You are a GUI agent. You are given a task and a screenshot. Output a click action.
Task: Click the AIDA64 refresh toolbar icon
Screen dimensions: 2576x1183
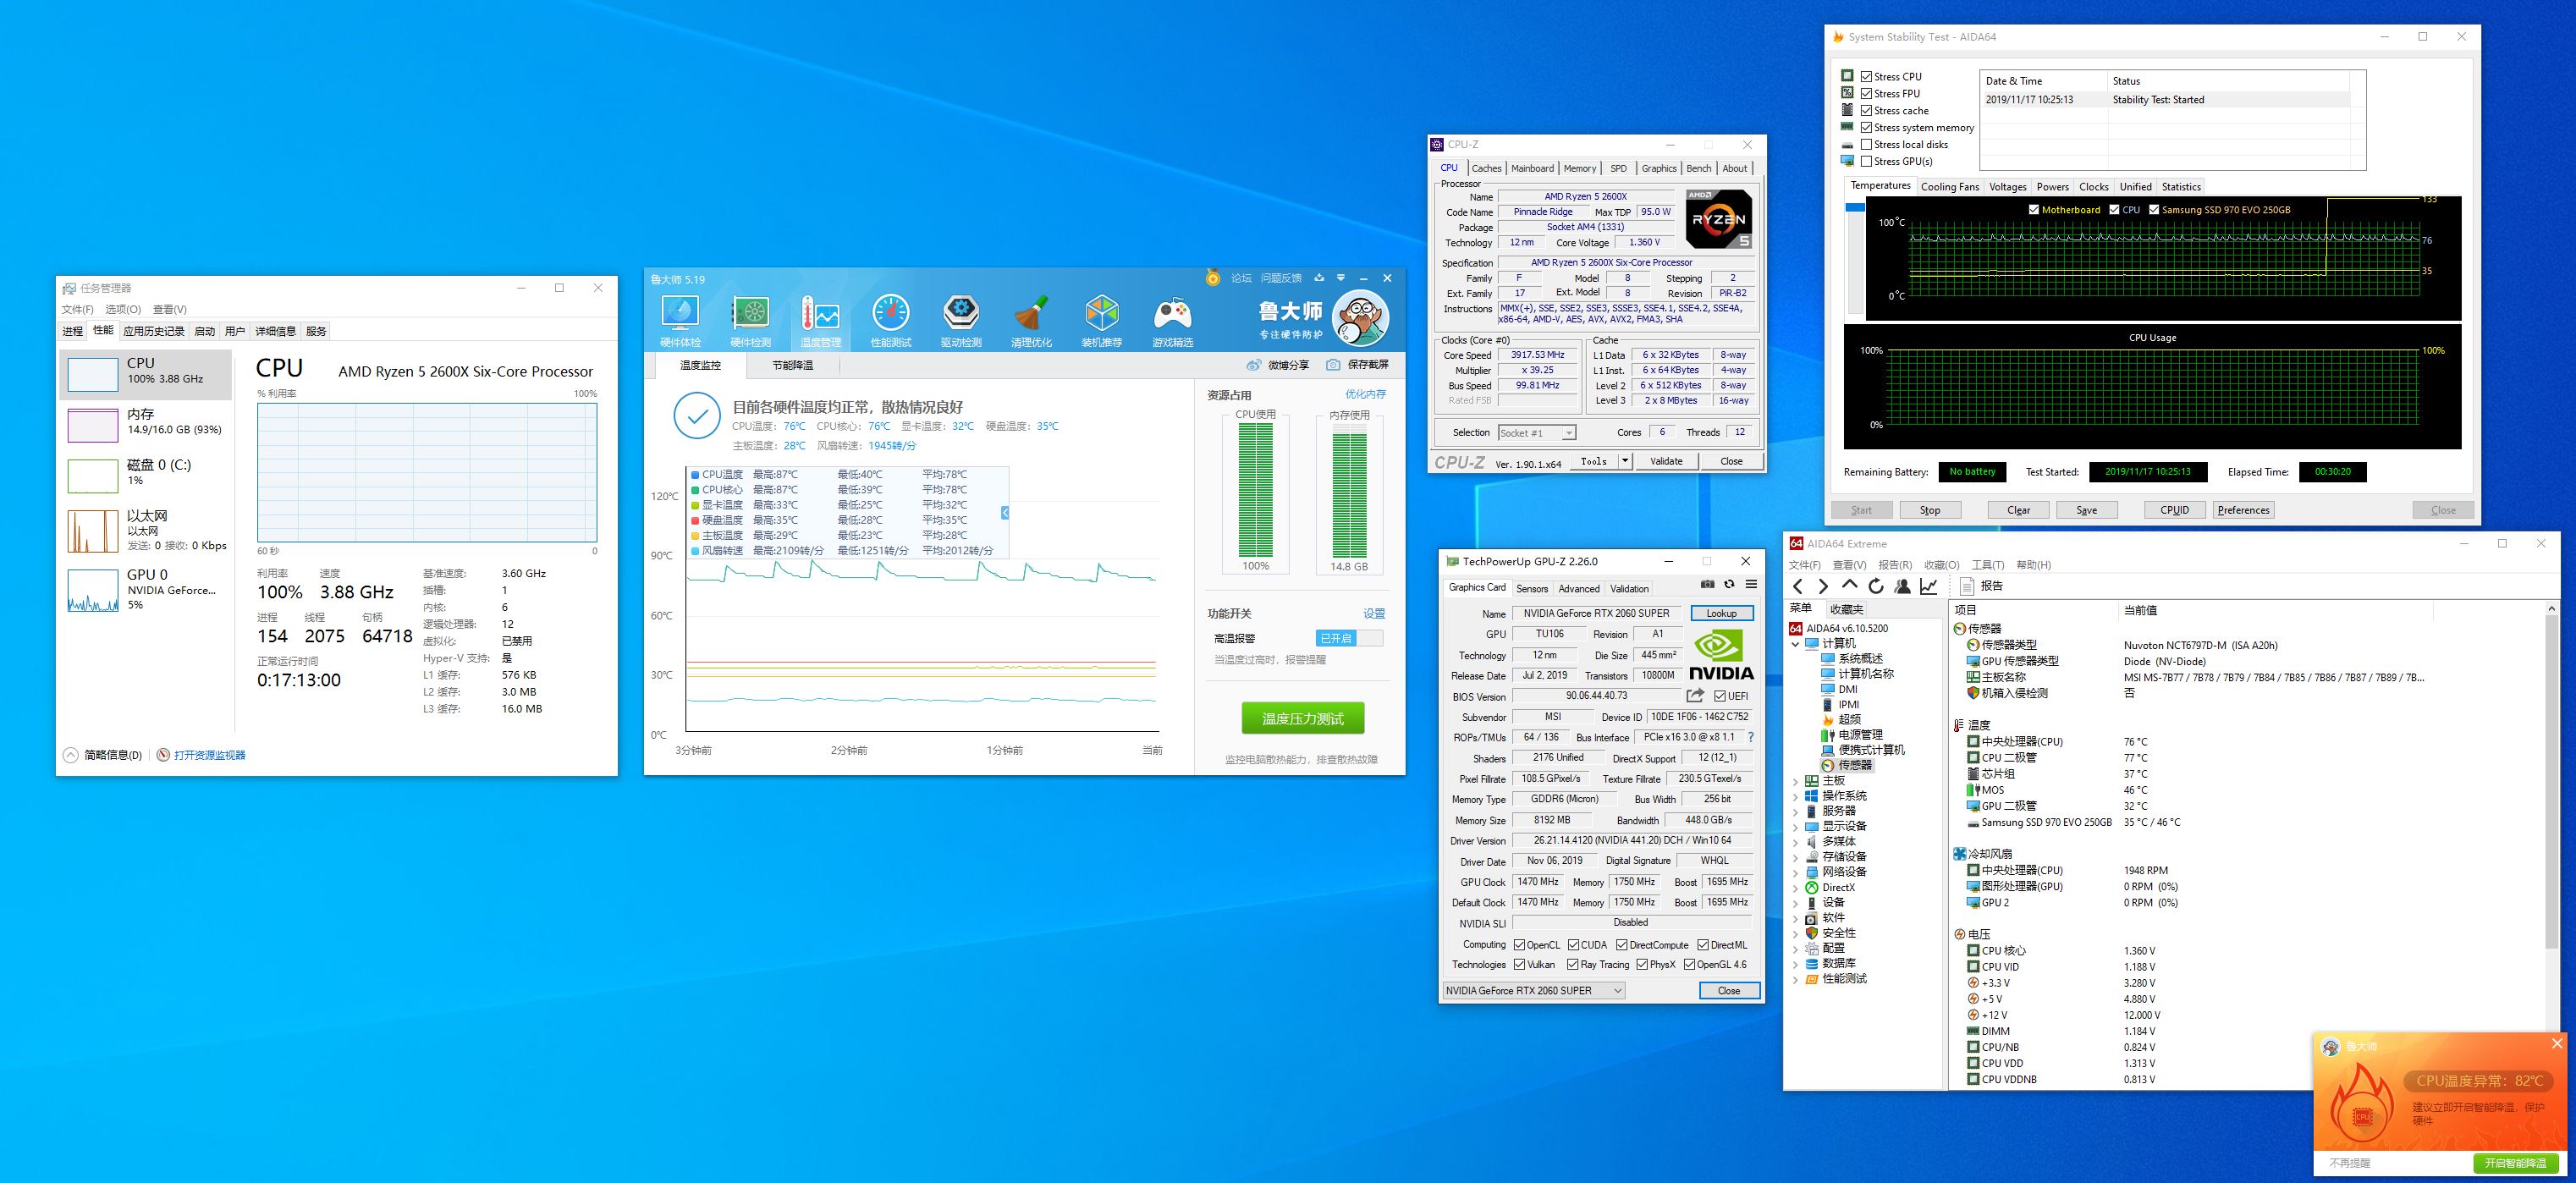(x=1876, y=587)
